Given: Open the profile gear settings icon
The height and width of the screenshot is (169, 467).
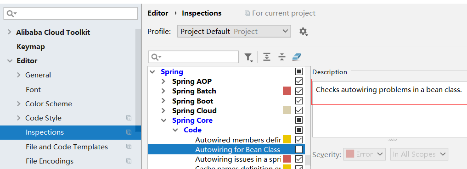Looking at the screenshot, I should coord(303,32).
